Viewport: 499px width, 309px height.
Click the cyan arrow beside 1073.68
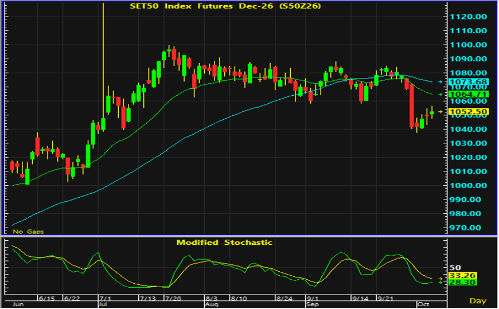pyautogui.click(x=440, y=82)
